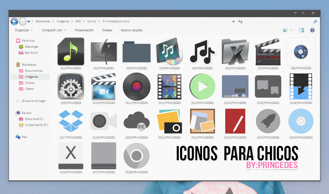Open the (023)PRINCEDES red pen icon
The image size is (329, 194).
pos(235,121)
